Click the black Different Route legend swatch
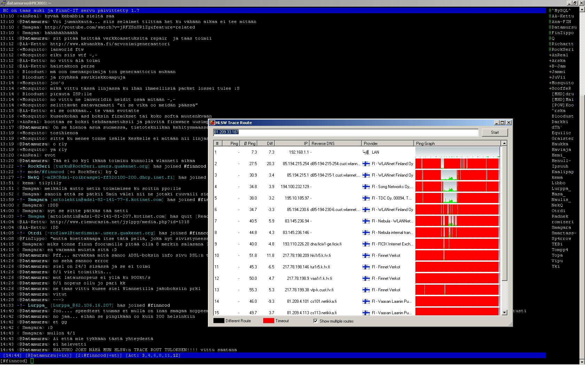 click(219, 321)
